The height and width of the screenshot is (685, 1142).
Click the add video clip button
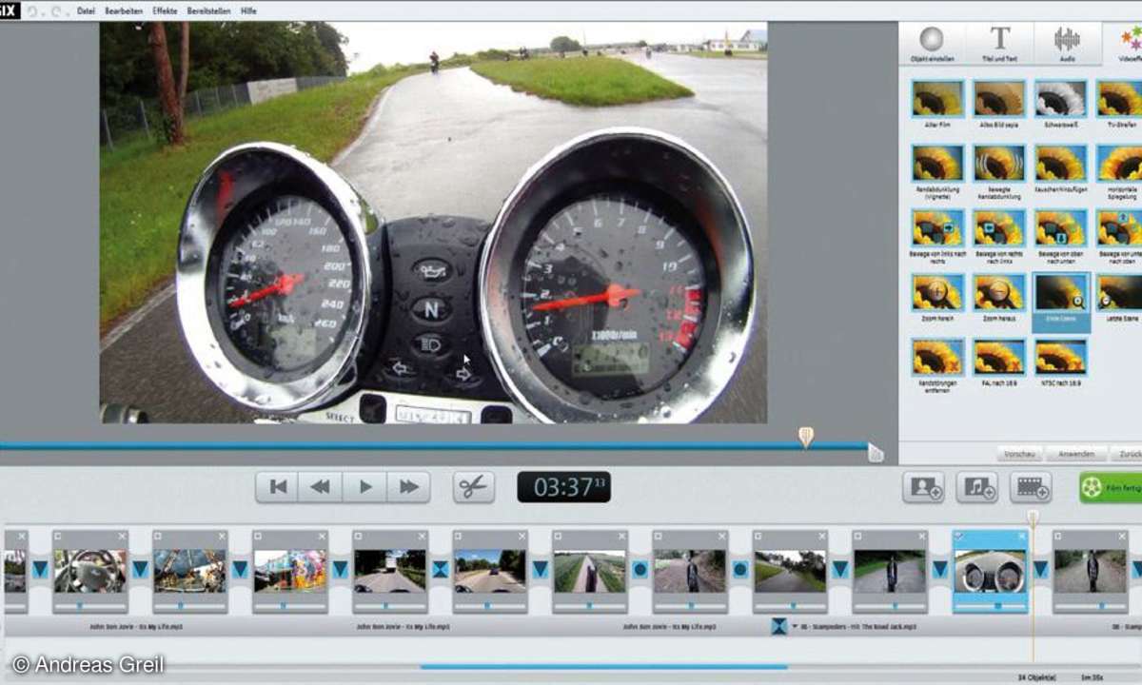tap(1031, 487)
